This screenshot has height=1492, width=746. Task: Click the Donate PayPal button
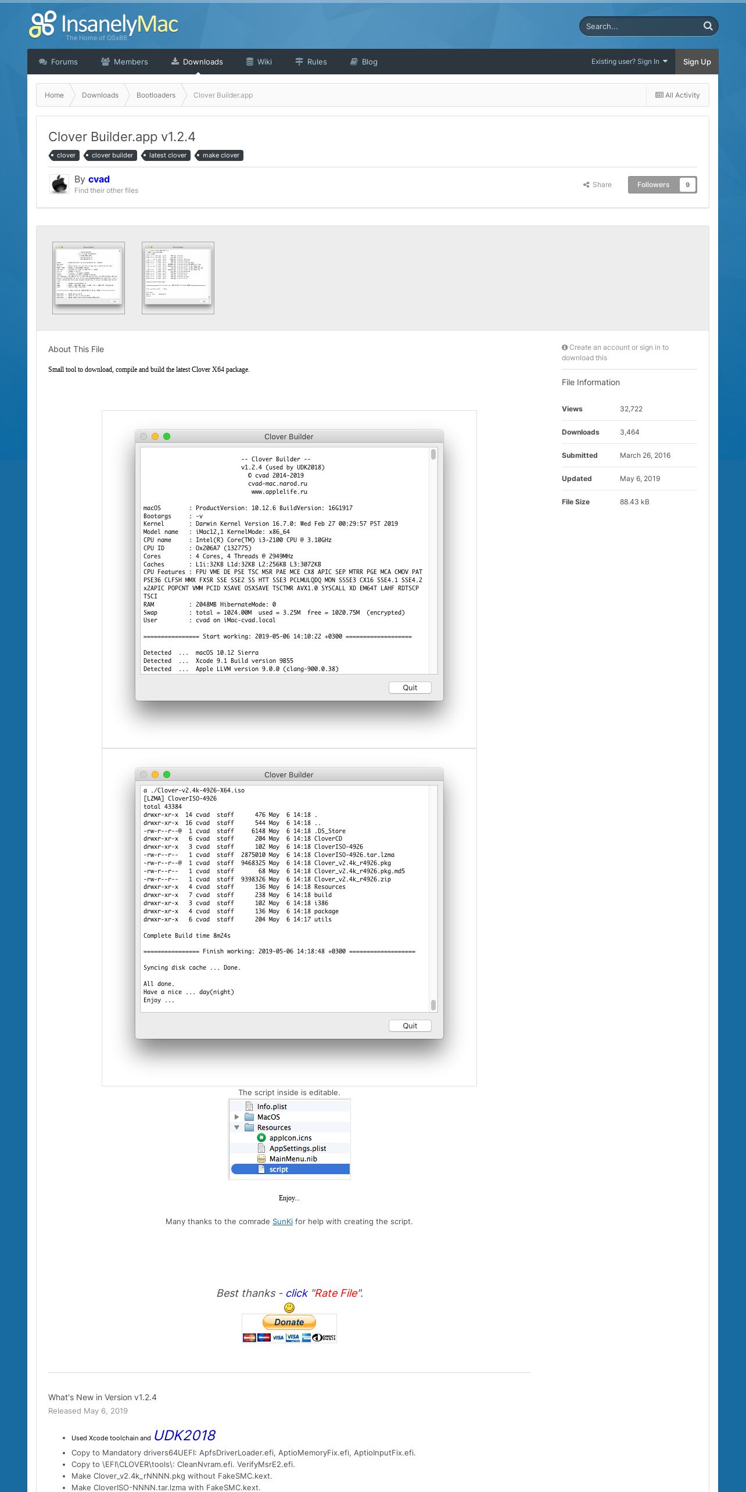click(x=289, y=1322)
